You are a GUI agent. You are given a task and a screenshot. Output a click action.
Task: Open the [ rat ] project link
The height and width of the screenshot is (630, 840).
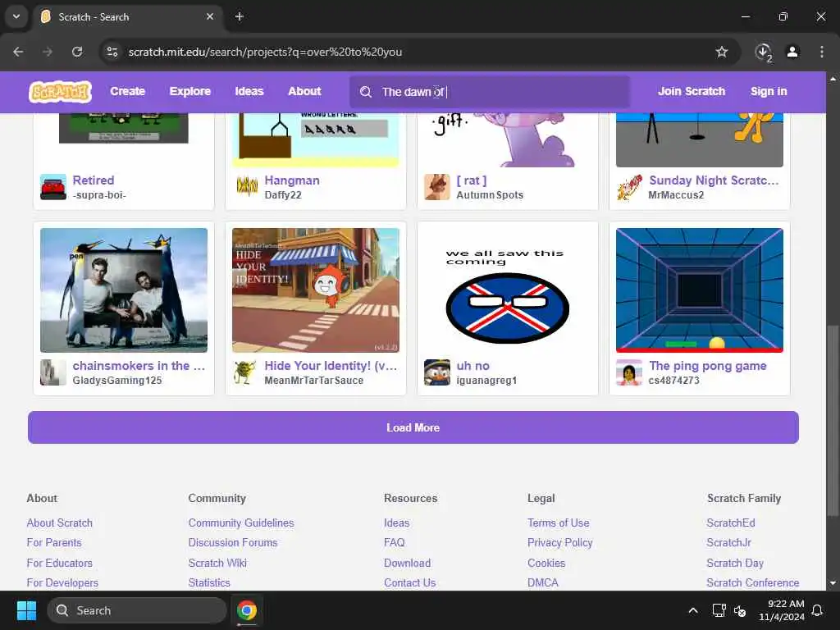(472, 180)
